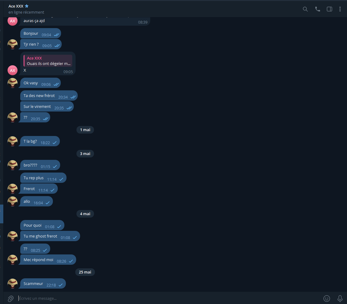This screenshot has width=347, height=304.
Task: Toggle the right sidebar panel
Action: click(329, 9)
